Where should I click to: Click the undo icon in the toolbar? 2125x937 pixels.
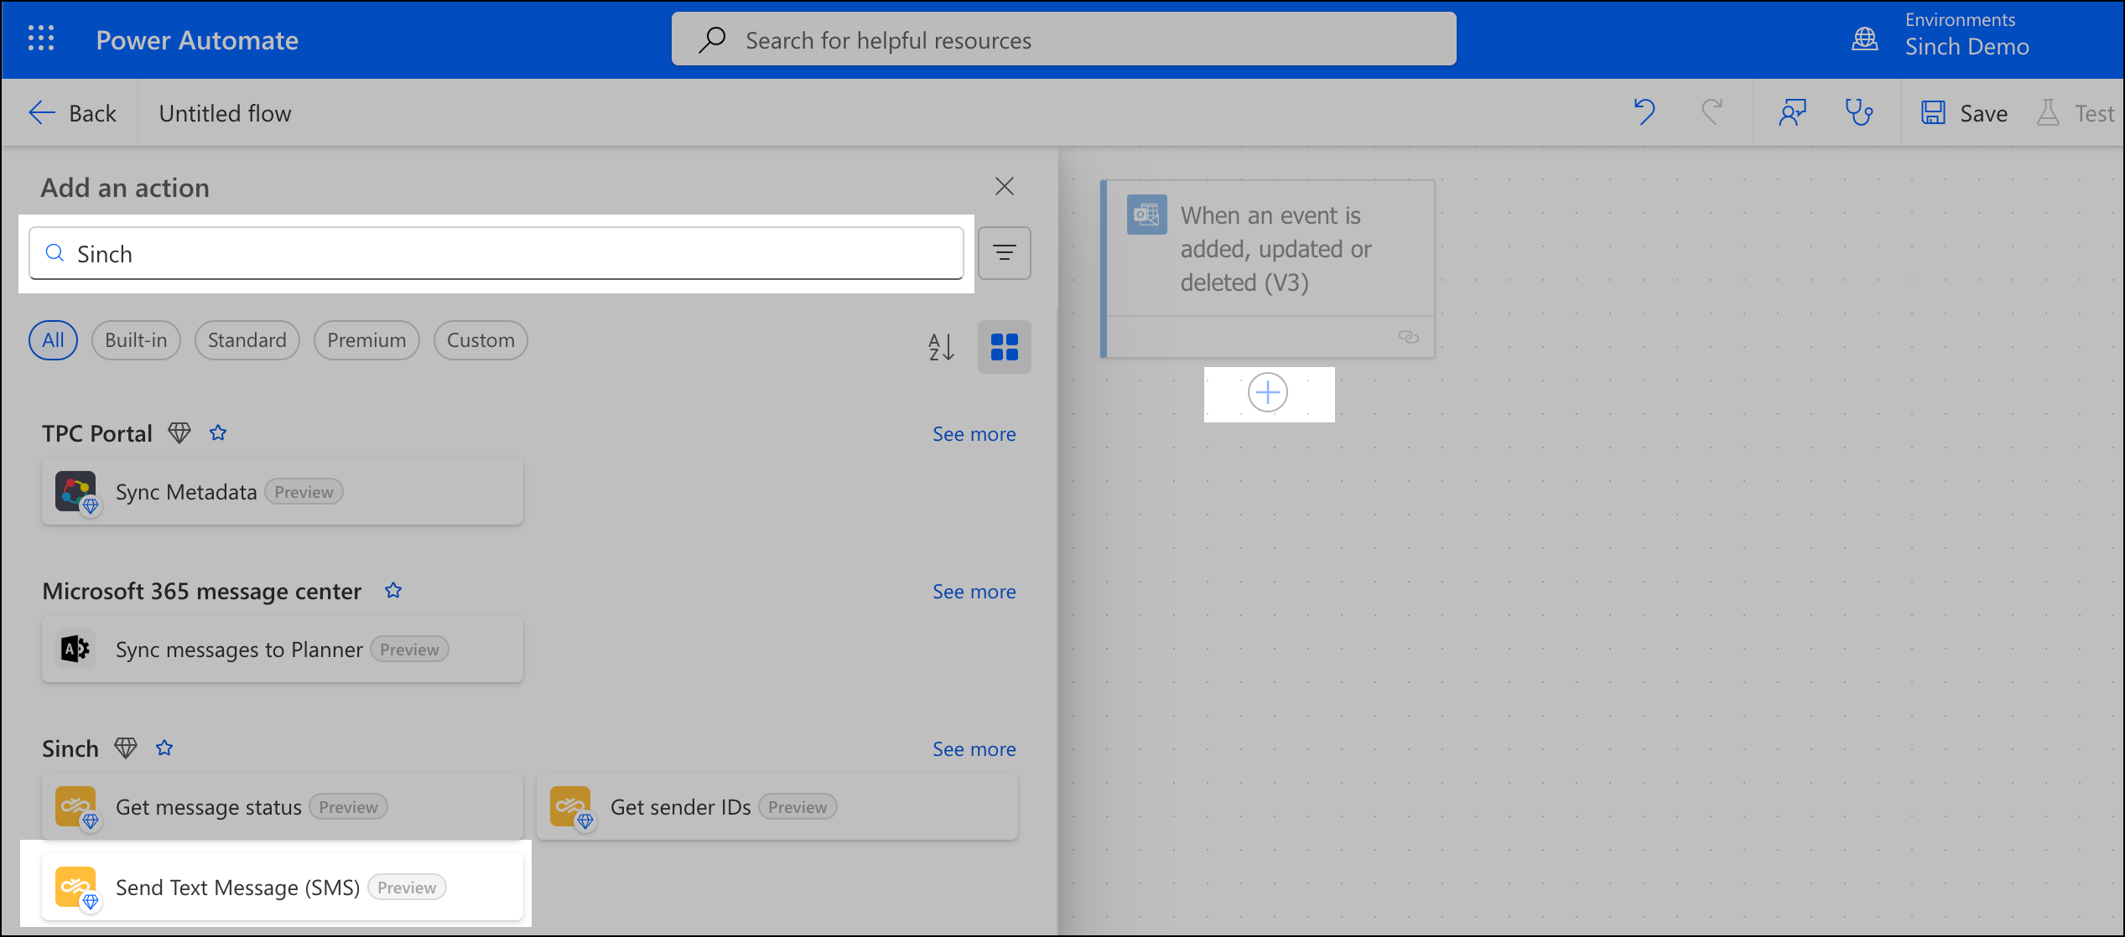point(1644,111)
